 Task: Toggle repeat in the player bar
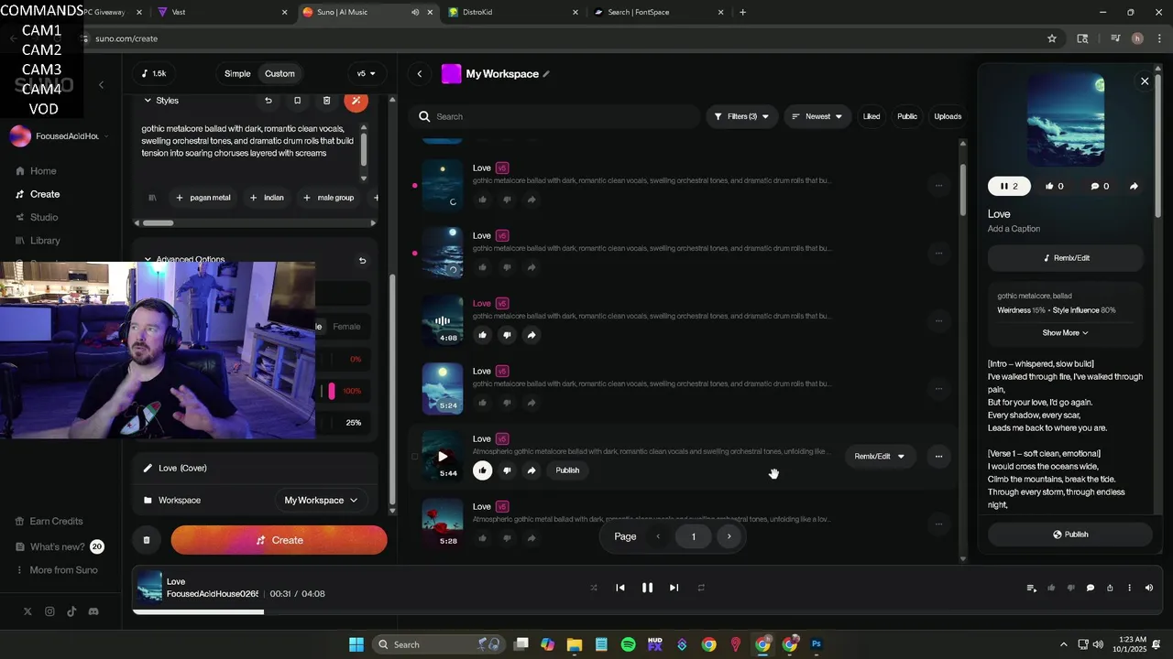click(701, 588)
